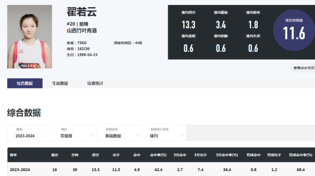
Task: Click the 命中率(%) column header
Action: 158,155
